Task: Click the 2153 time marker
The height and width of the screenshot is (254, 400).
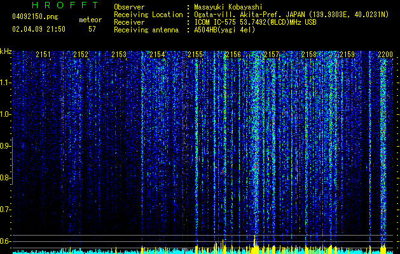Action: click(x=119, y=55)
